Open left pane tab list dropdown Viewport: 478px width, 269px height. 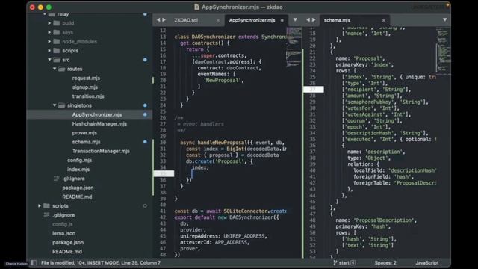point(295,20)
